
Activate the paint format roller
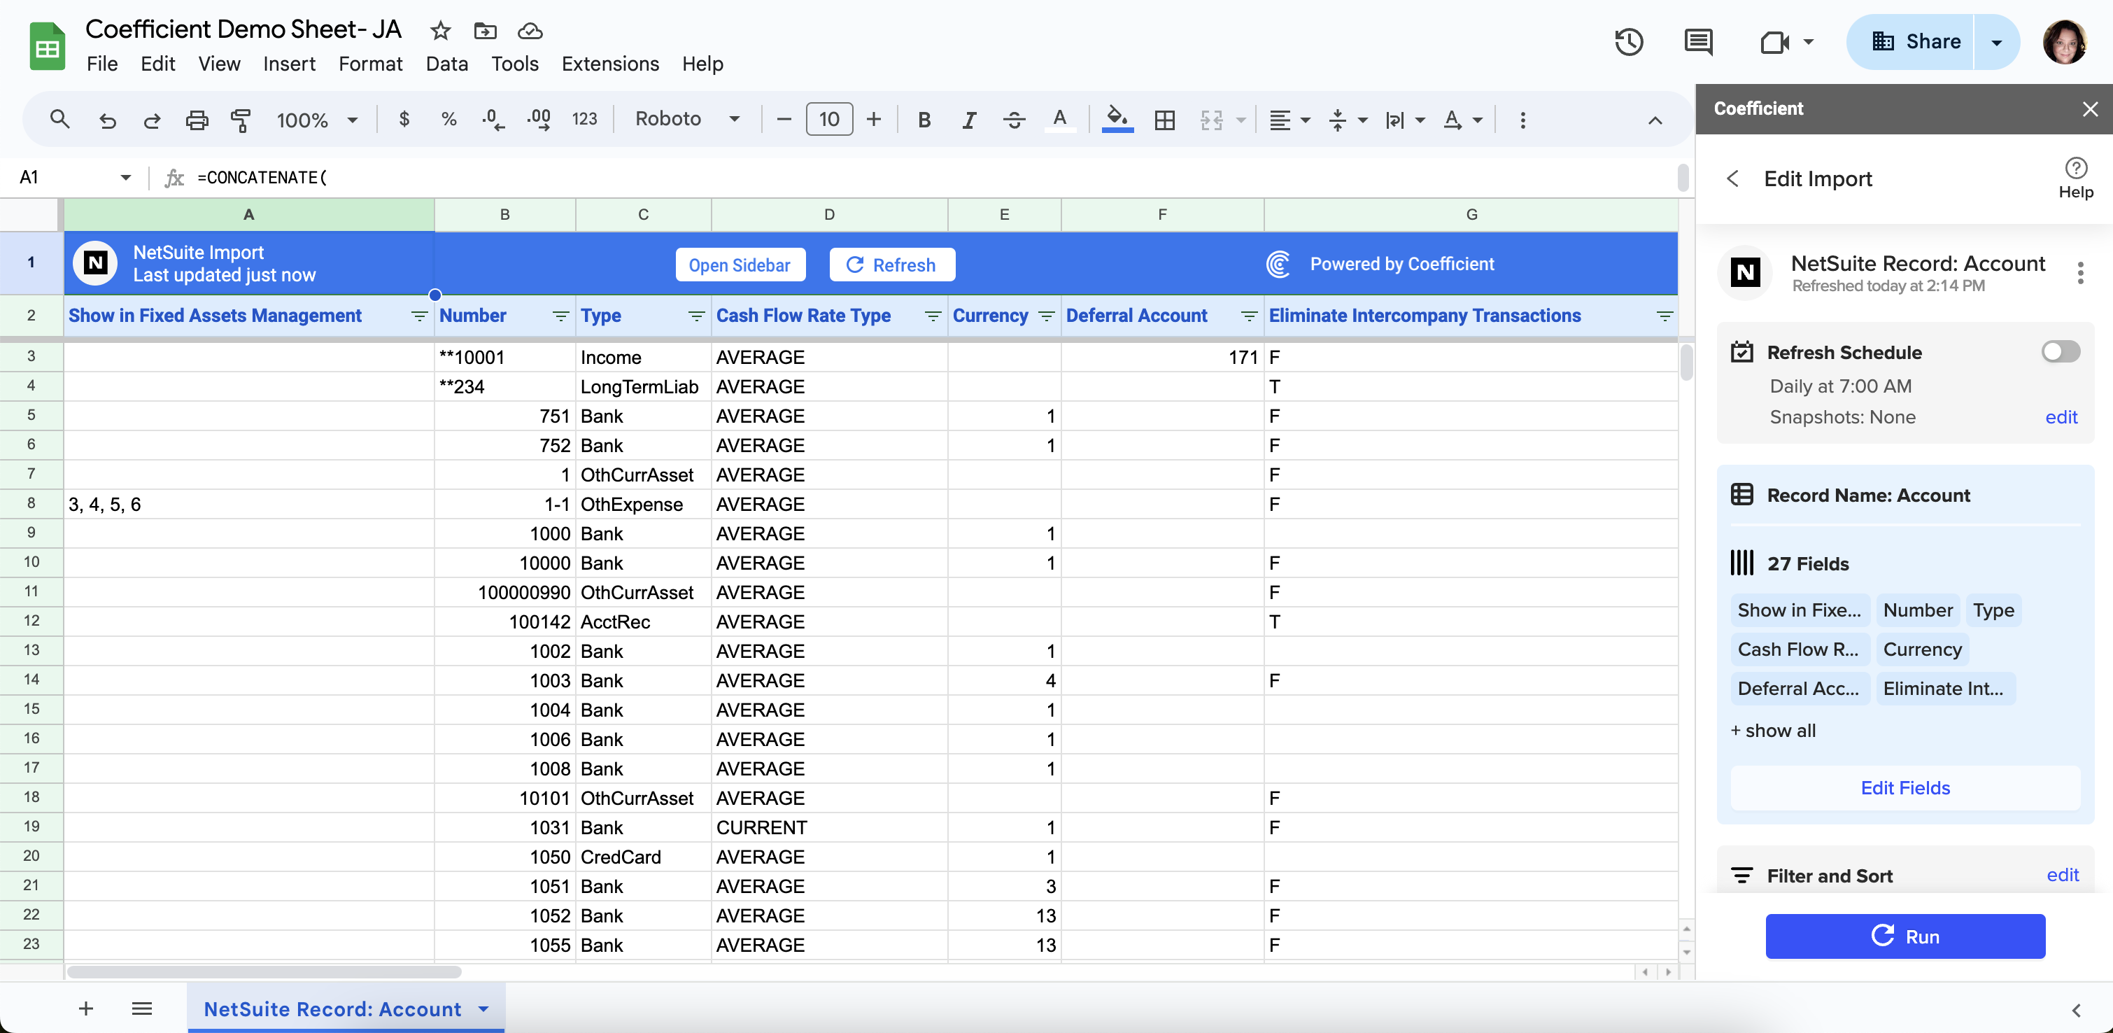241,120
